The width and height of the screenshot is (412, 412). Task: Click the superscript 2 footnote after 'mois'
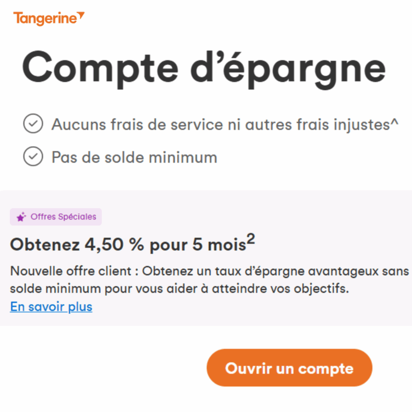[x=251, y=239]
